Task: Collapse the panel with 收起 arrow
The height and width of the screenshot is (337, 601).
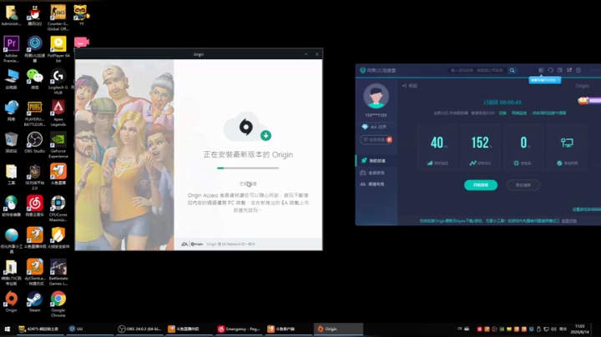Action: pyautogui.click(x=409, y=86)
